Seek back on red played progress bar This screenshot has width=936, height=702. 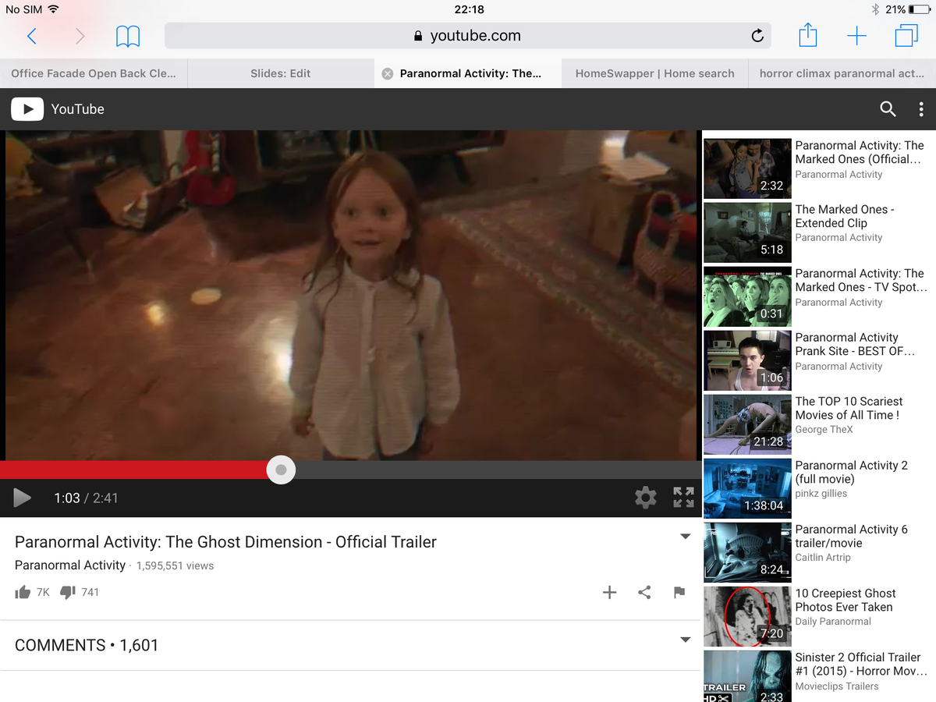pos(133,470)
